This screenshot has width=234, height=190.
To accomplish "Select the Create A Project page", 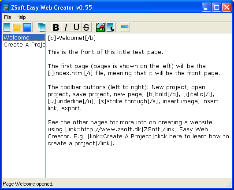I will pyautogui.click(x=24, y=44).
